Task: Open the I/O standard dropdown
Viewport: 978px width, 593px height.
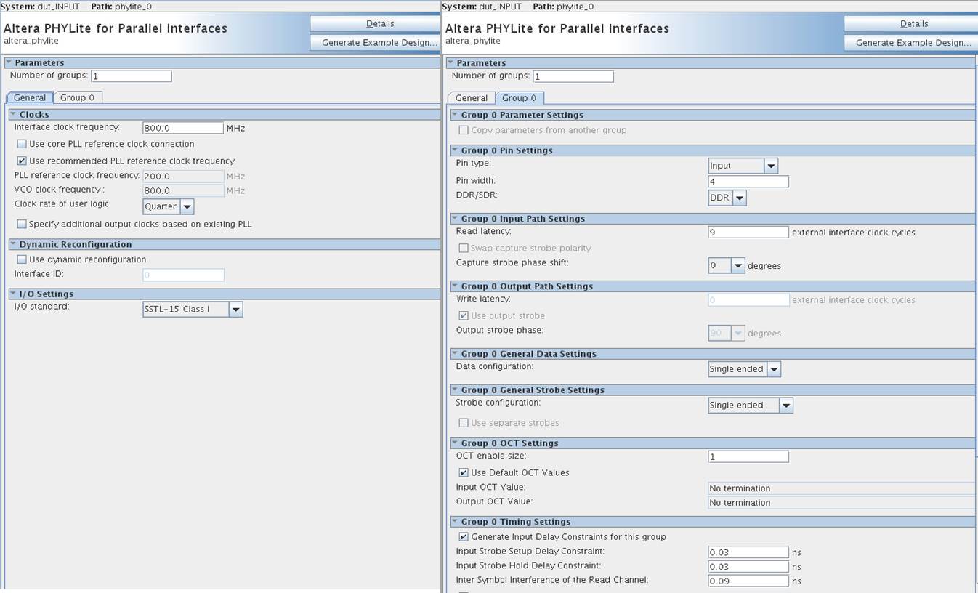Action: pos(193,309)
